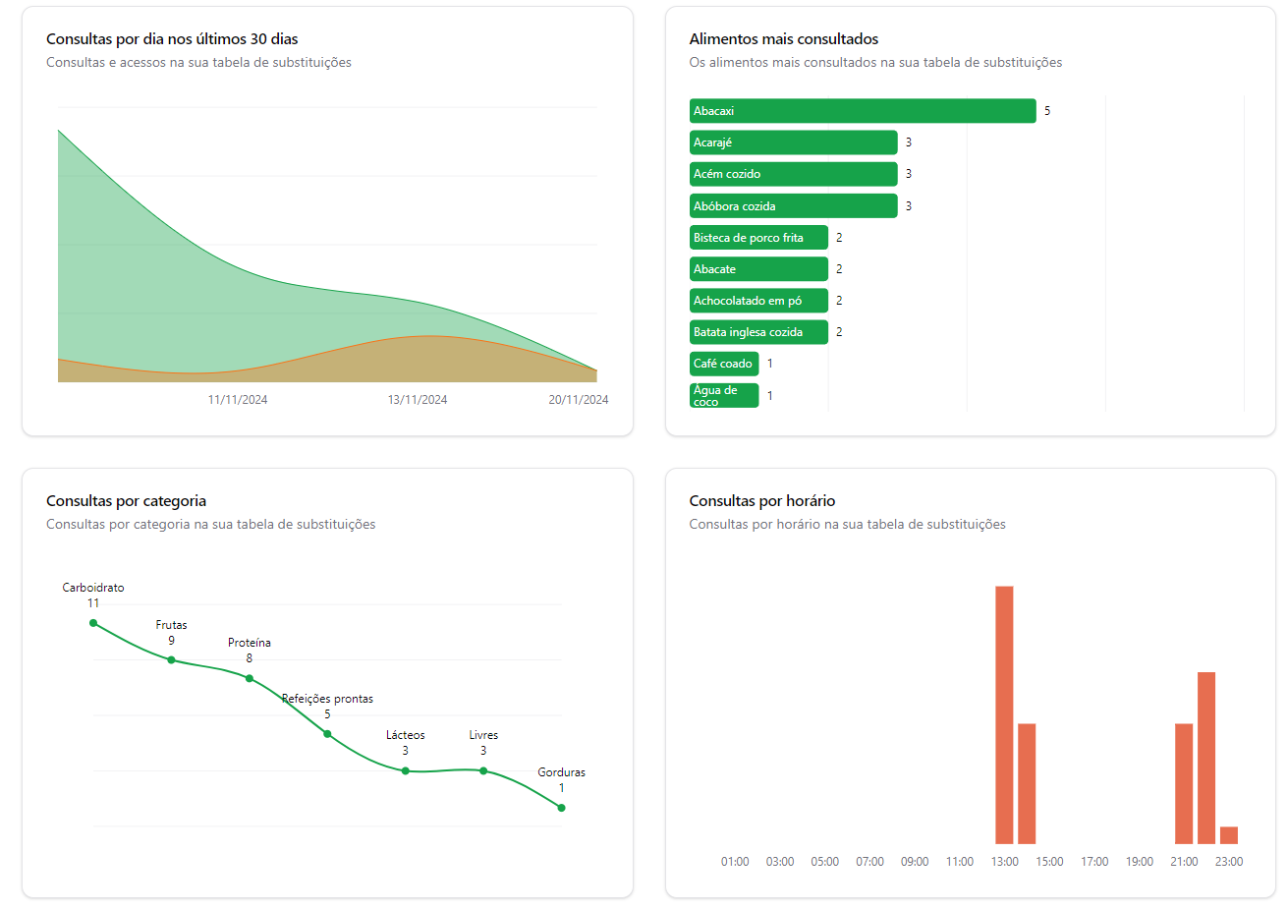This screenshot has height=909, width=1288.
Task: Click the small 23:00 bar in hourly chart
Action: [1229, 835]
